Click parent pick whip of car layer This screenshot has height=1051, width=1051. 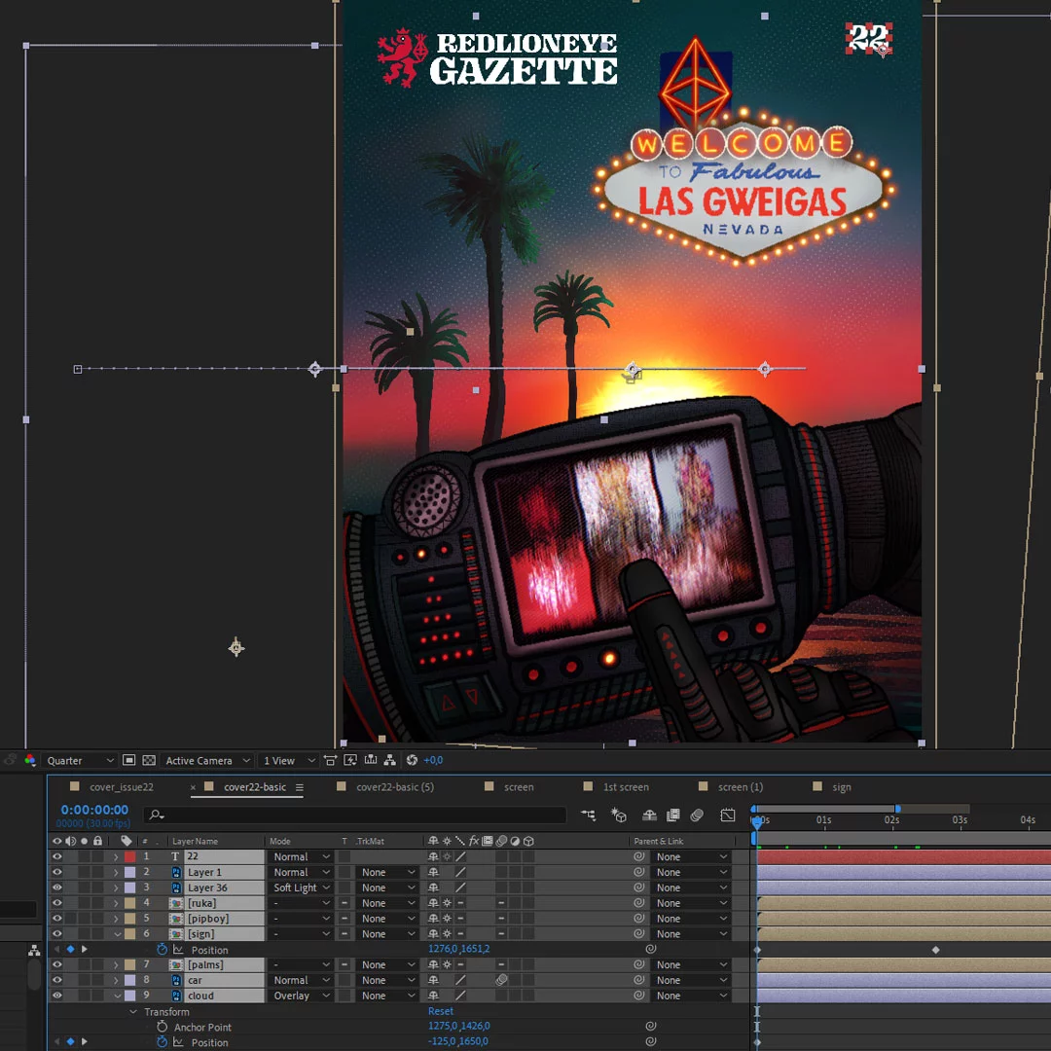638,980
